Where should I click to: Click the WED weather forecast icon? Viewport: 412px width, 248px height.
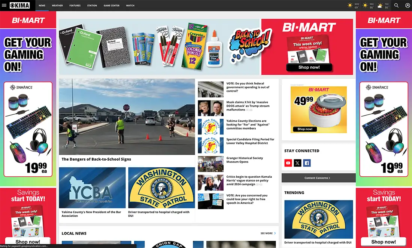coord(365,5)
